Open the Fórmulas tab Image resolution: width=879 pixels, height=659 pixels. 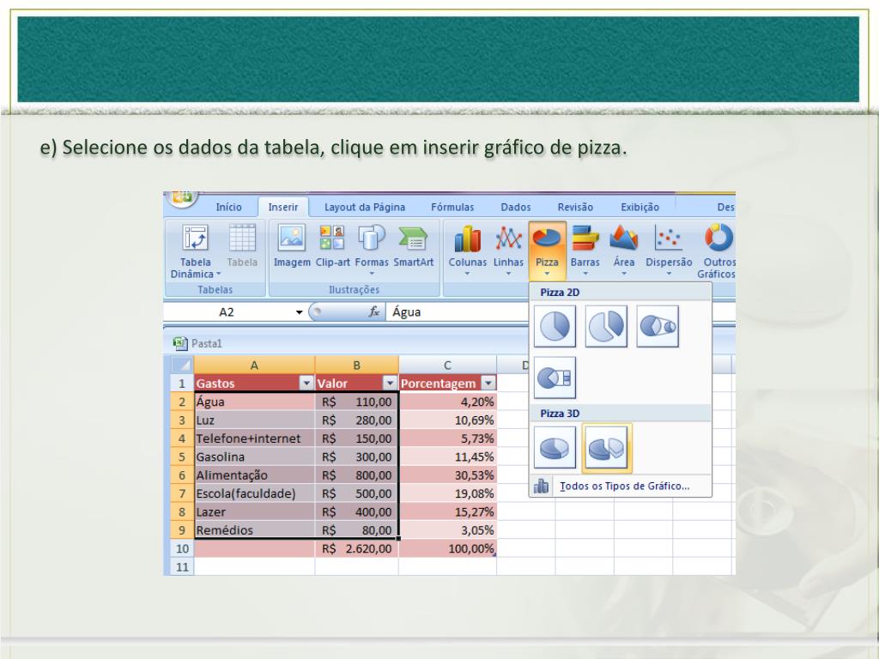point(452,208)
